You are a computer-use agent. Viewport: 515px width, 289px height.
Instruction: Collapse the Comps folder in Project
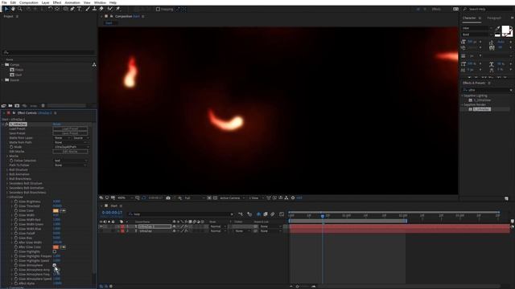[x=3, y=65]
